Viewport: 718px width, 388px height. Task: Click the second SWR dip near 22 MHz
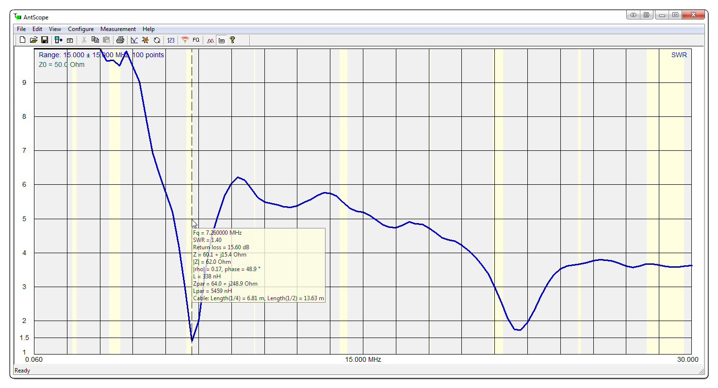(x=518, y=330)
